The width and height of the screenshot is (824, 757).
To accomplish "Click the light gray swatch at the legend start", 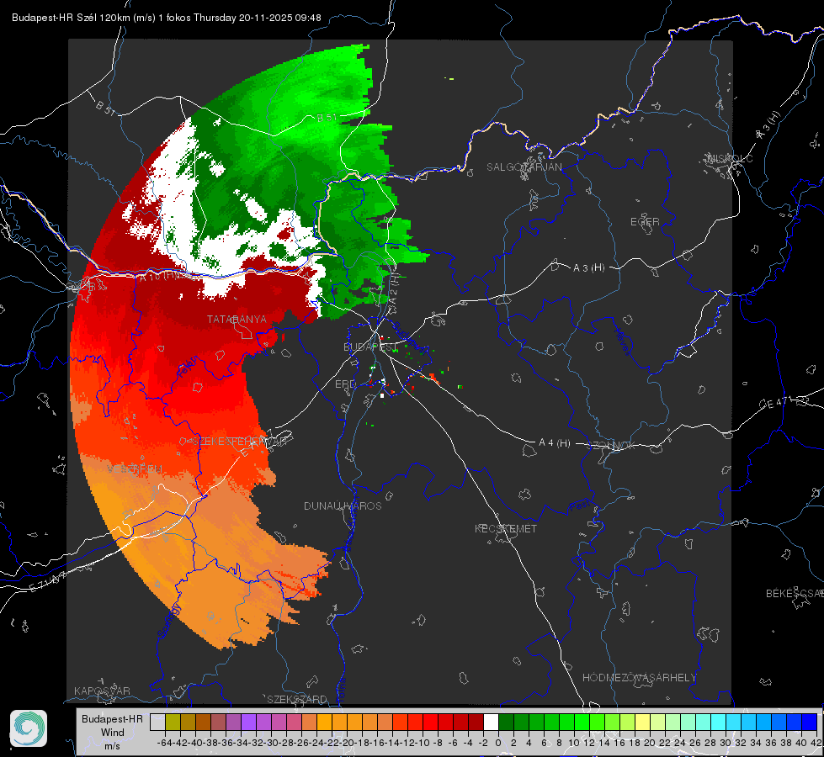I will [157, 722].
